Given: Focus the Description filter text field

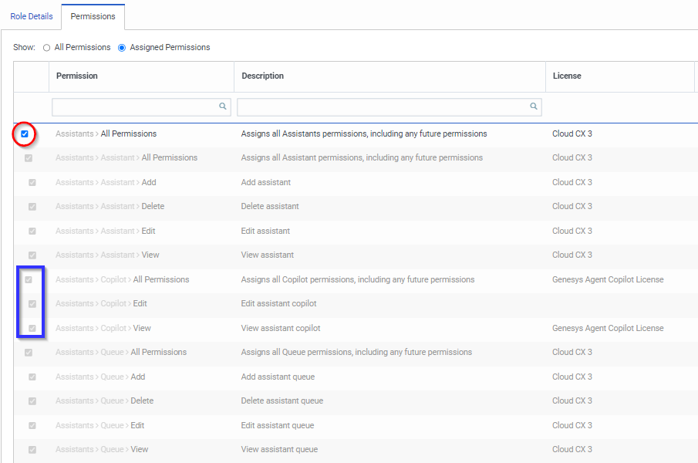Looking at the screenshot, I should coord(382,107).
